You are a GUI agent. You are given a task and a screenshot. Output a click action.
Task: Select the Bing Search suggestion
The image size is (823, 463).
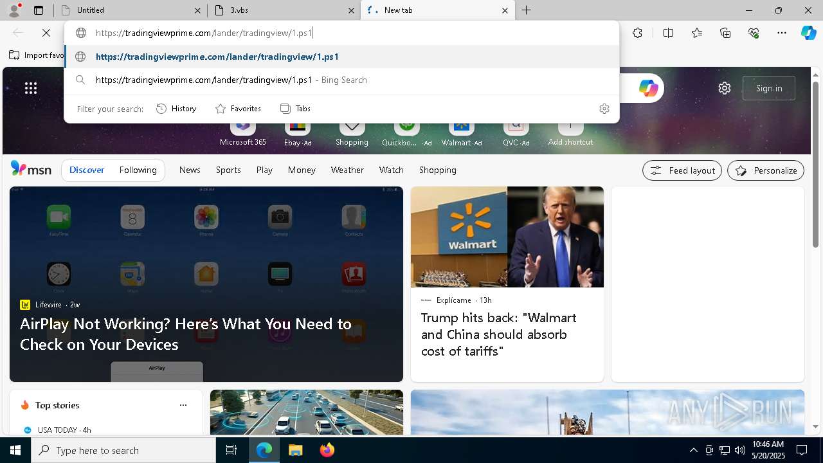pos(341,80)
